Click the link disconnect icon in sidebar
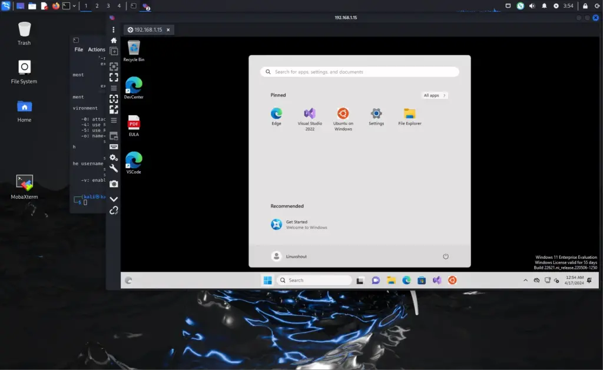603x370 pixels. (x=114, y=210)
